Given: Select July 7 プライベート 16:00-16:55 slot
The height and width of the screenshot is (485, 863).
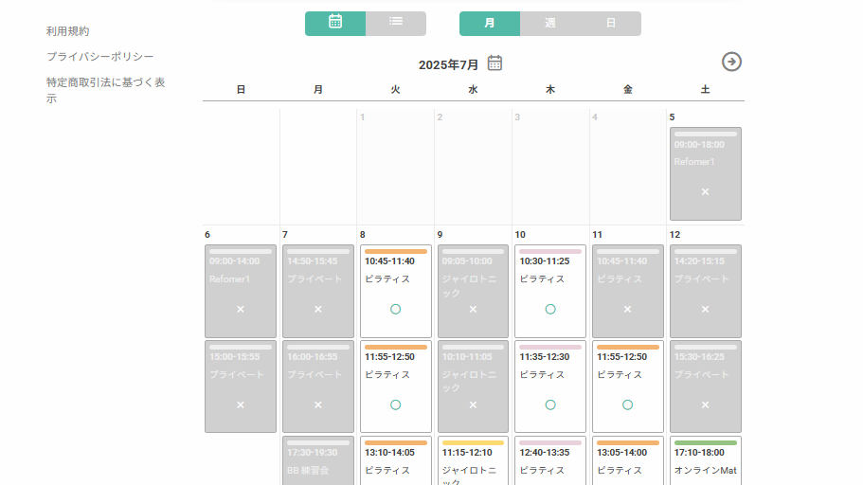Looking at the screenshot, I should [318, 386].
